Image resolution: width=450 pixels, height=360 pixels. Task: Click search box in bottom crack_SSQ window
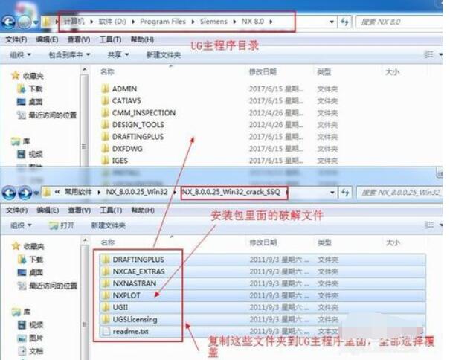[399, 193]
